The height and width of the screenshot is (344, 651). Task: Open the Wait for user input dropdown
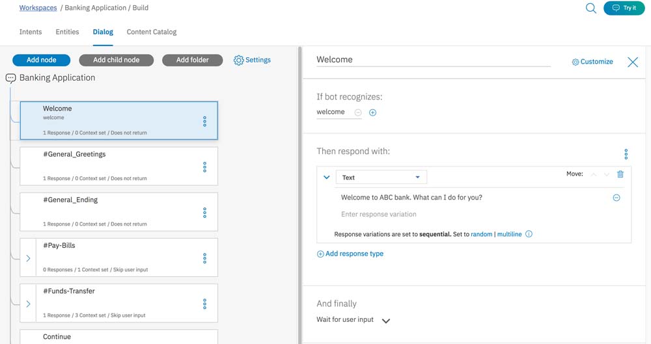tap(385, 321)
